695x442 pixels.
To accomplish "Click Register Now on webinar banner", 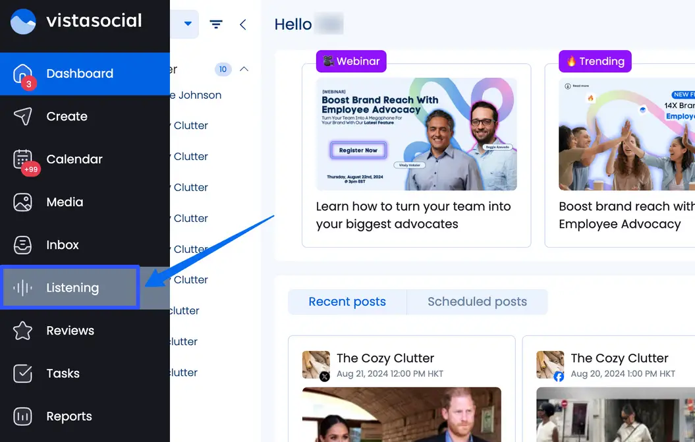I will (x=358, y=150).
